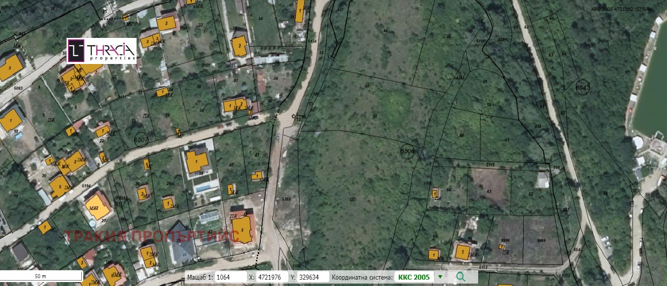The image size is (667, 286).
Task: Click the building polygon on parcel 66
Action: click(x=462, y=252)
